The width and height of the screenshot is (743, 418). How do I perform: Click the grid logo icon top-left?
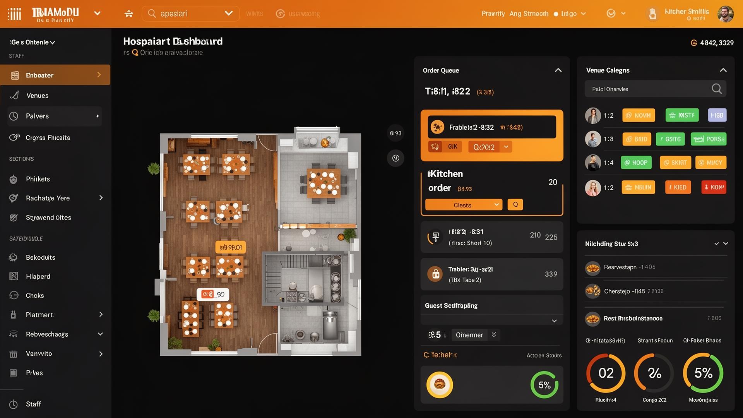[x=15, y=13]
